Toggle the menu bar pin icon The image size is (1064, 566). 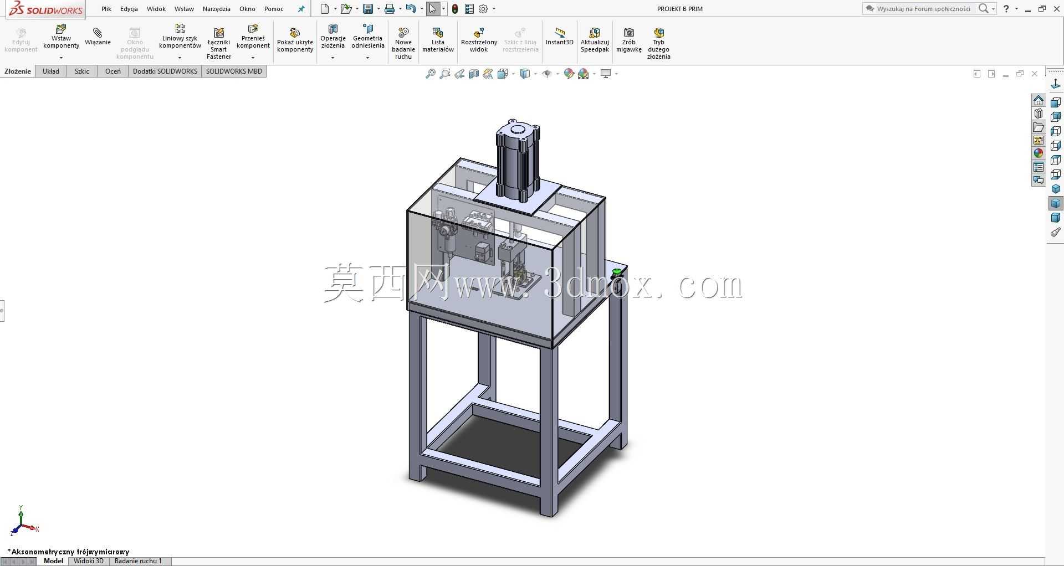301,9
